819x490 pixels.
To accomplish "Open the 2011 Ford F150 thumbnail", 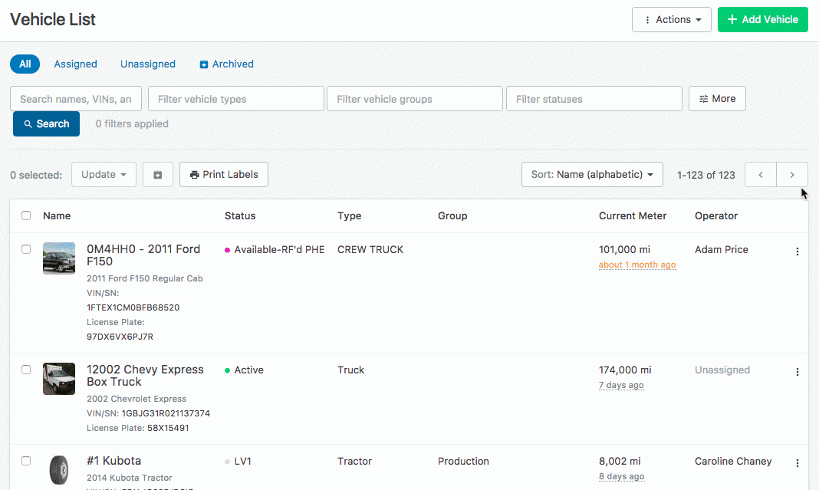I will click(59, 258).
